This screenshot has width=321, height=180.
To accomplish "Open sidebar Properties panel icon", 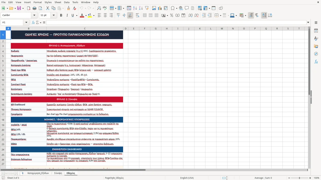I will tap(316, 31).
